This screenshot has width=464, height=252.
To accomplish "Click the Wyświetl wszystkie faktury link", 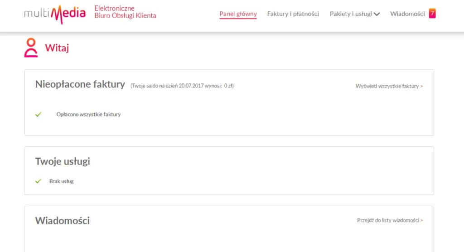I will point(389,86).
